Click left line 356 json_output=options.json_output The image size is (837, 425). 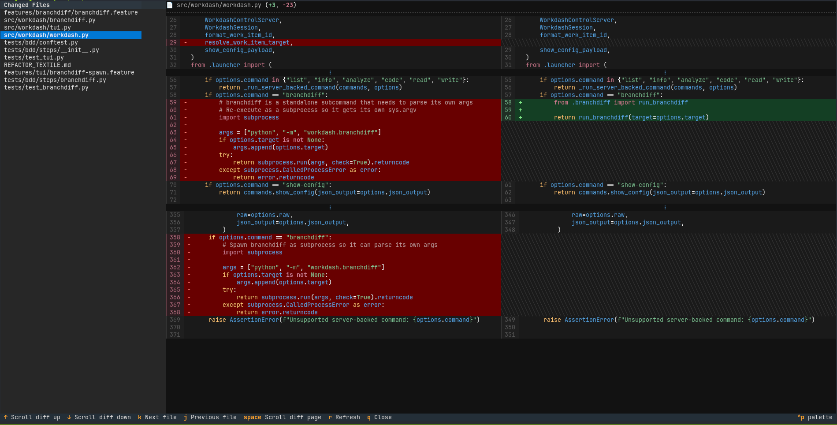pyautogui.click(x=334, y=223)
